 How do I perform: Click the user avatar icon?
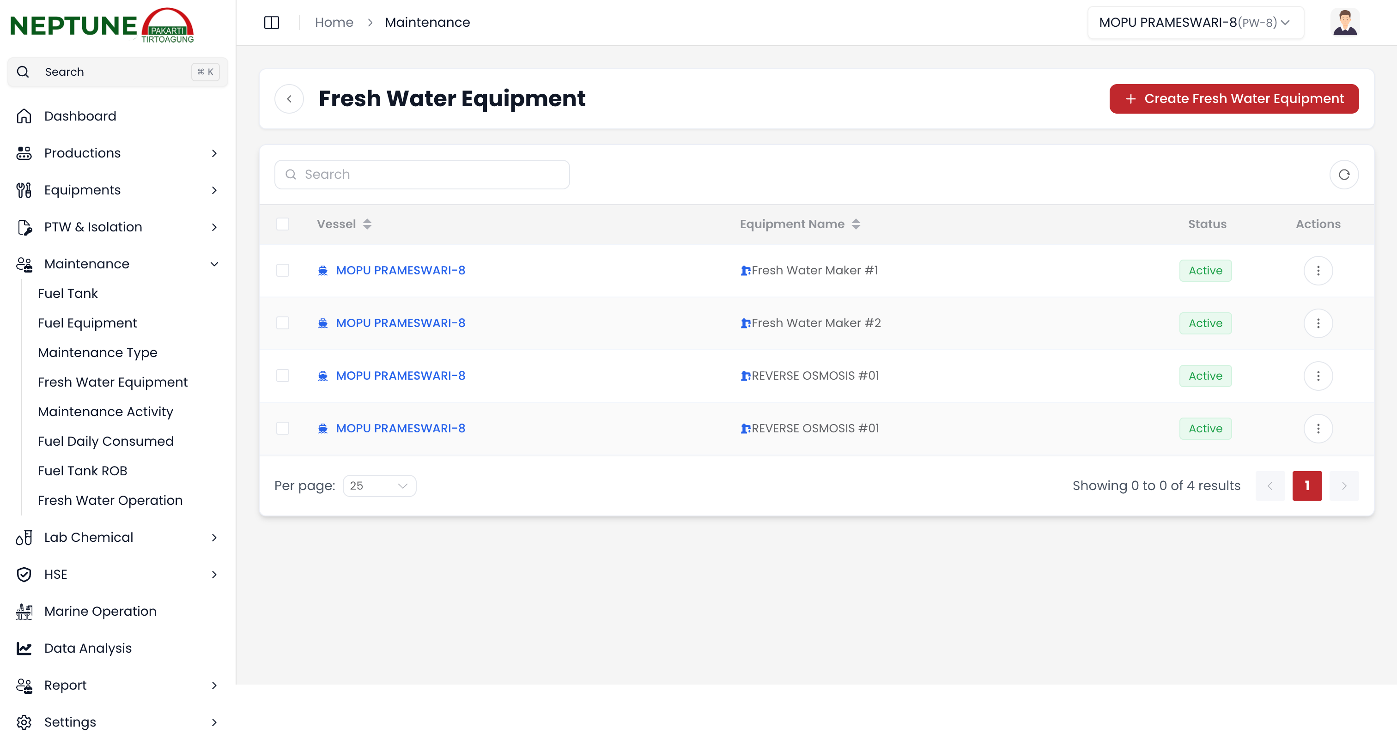pos(1344,23)
